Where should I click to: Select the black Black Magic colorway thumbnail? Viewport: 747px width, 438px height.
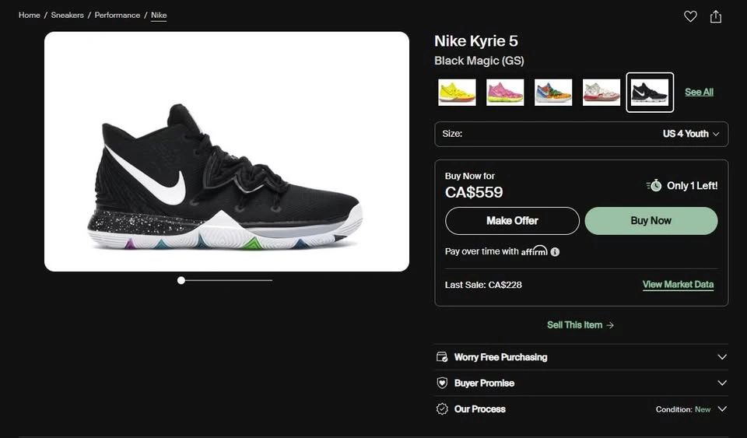(x=650, y=93)
